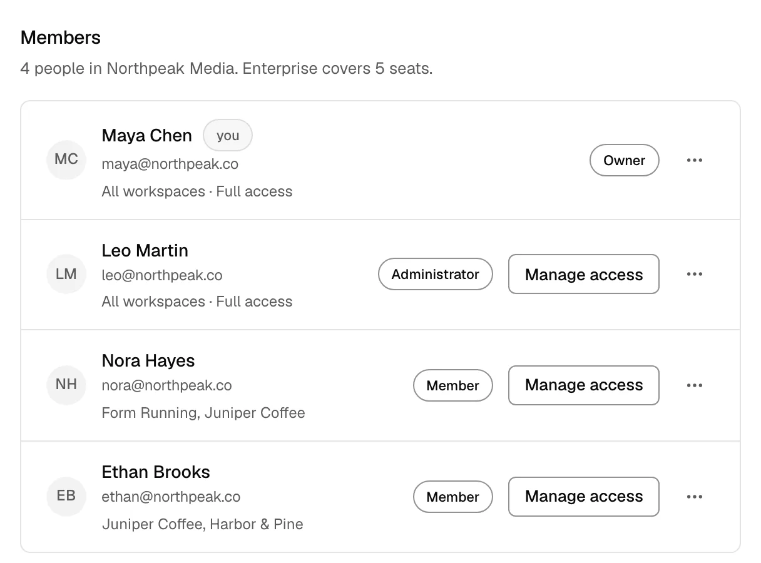The height and width of the screenshot is (563, 761).
Task: Click the Owner role badge
Action: pos(624,160)
